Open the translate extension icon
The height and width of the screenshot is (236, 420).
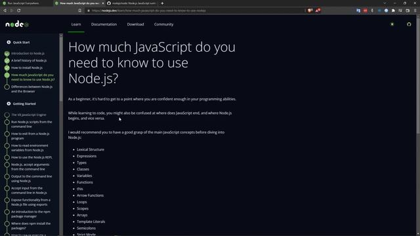pyautogui.click(x=358, y=10)
